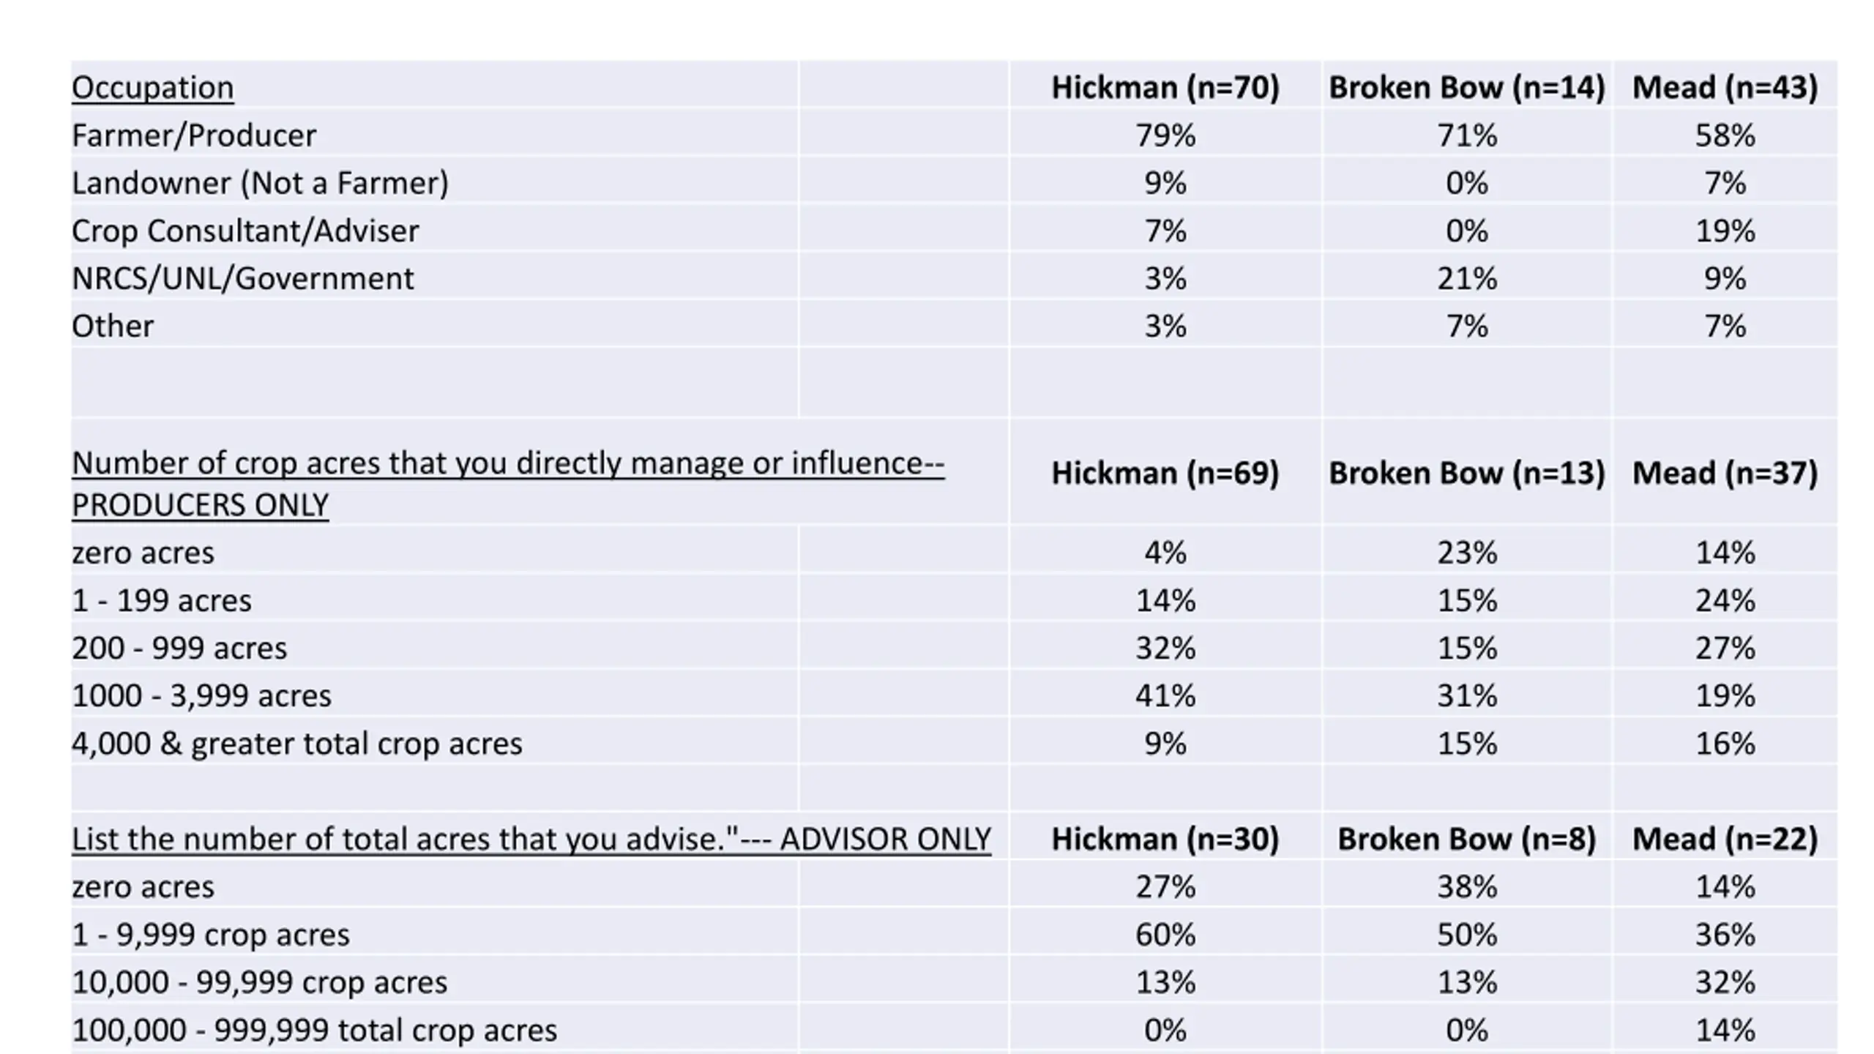Select the Broken Bow (n=14) column header
The height and width of the screenshot is (1054, 1874).
tap(1466, 88)
